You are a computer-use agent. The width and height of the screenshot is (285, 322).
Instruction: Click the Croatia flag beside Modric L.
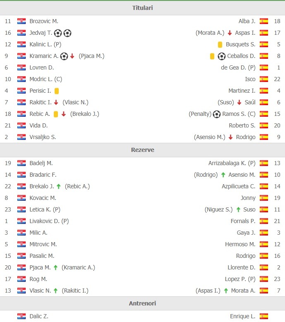pyautogui.click(x=22, y=79)
